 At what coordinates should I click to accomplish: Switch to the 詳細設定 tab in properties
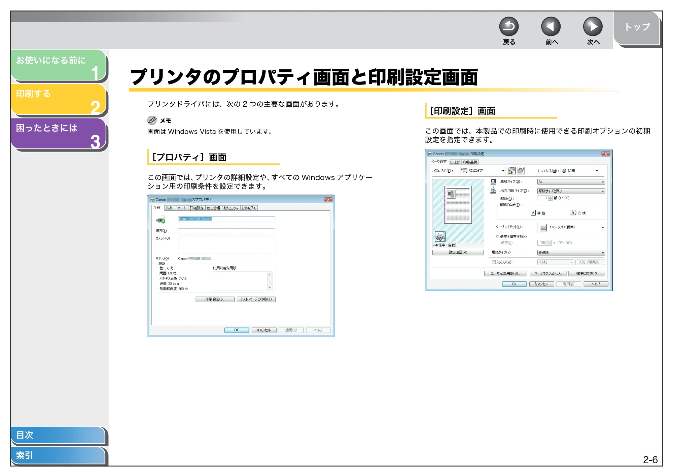[197, 208]
